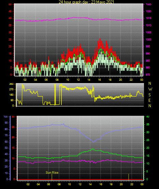Click the blue 100 humidity axis label

click(6, 117)
